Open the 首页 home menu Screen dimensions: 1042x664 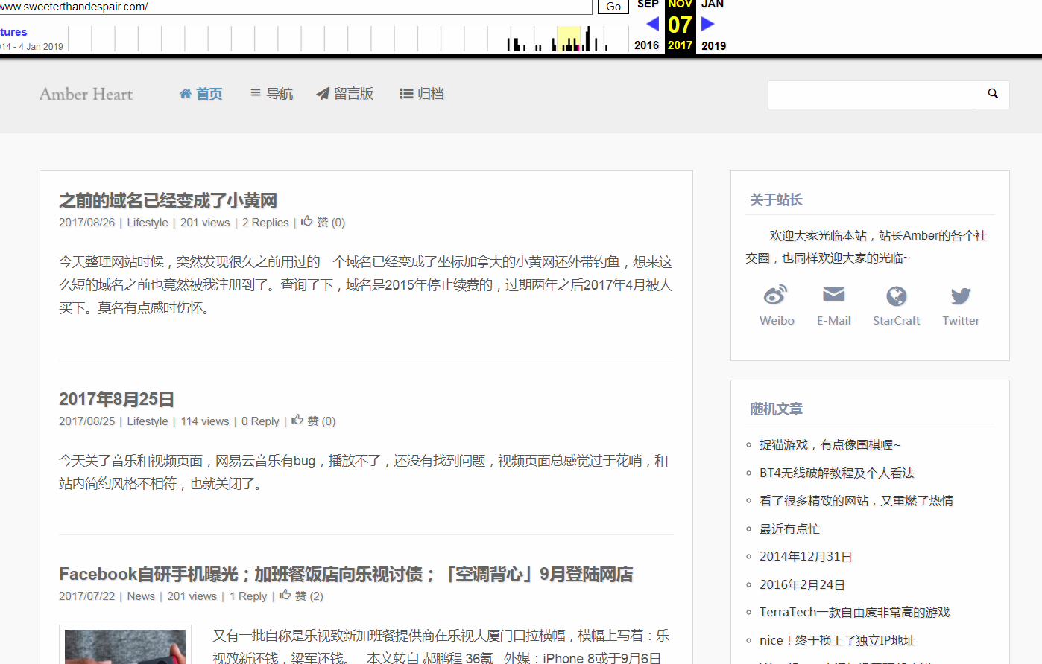(x=201, y=94)
